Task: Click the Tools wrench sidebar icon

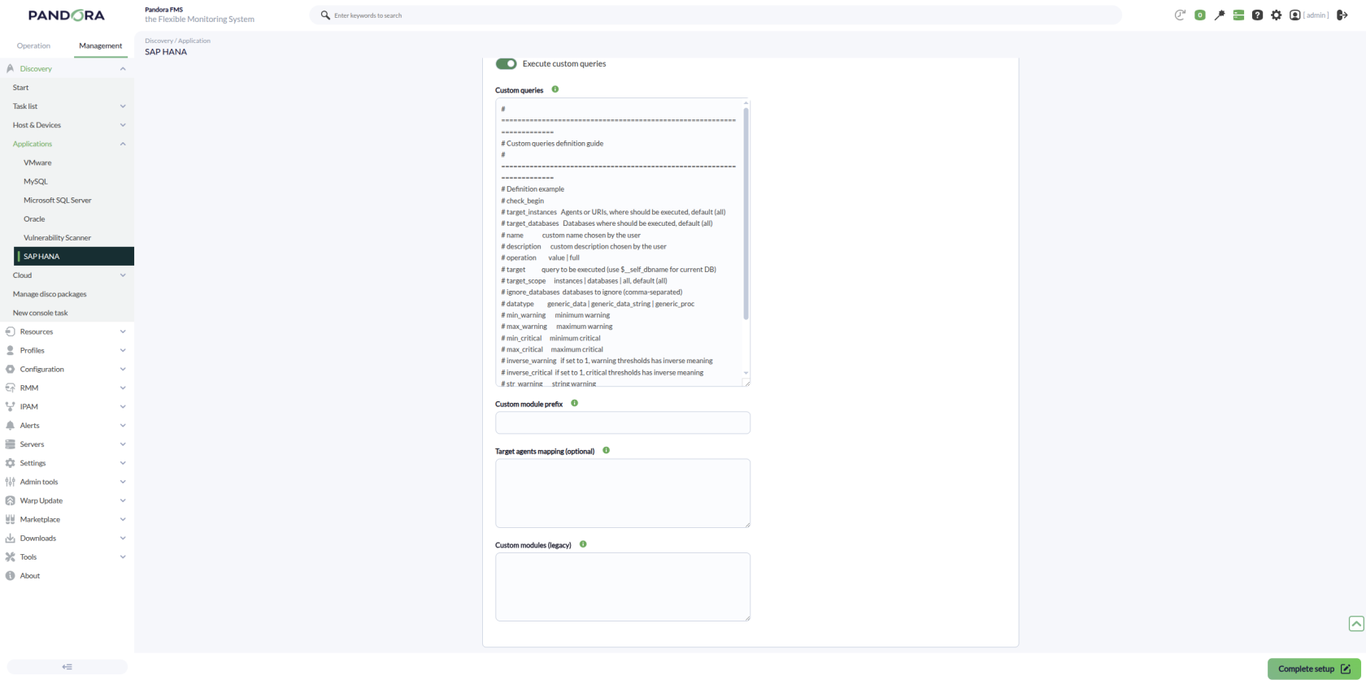Action: click(x=11, y=556)
